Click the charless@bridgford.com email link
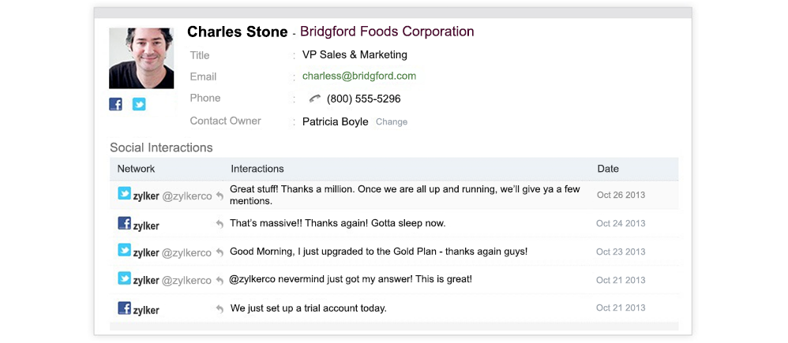The height and width of the screenshot is (343, 788). (359, 76)
